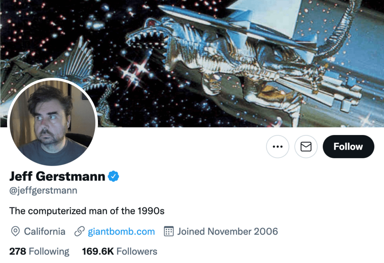Click the California location text
Screen dimensions: 384x263
[45, 232]
